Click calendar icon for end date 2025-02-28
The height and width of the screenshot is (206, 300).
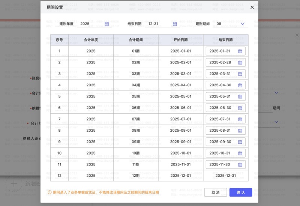click(x=240, y=63)
